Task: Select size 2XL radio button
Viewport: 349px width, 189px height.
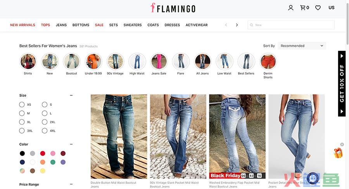Action: (45, 122)
